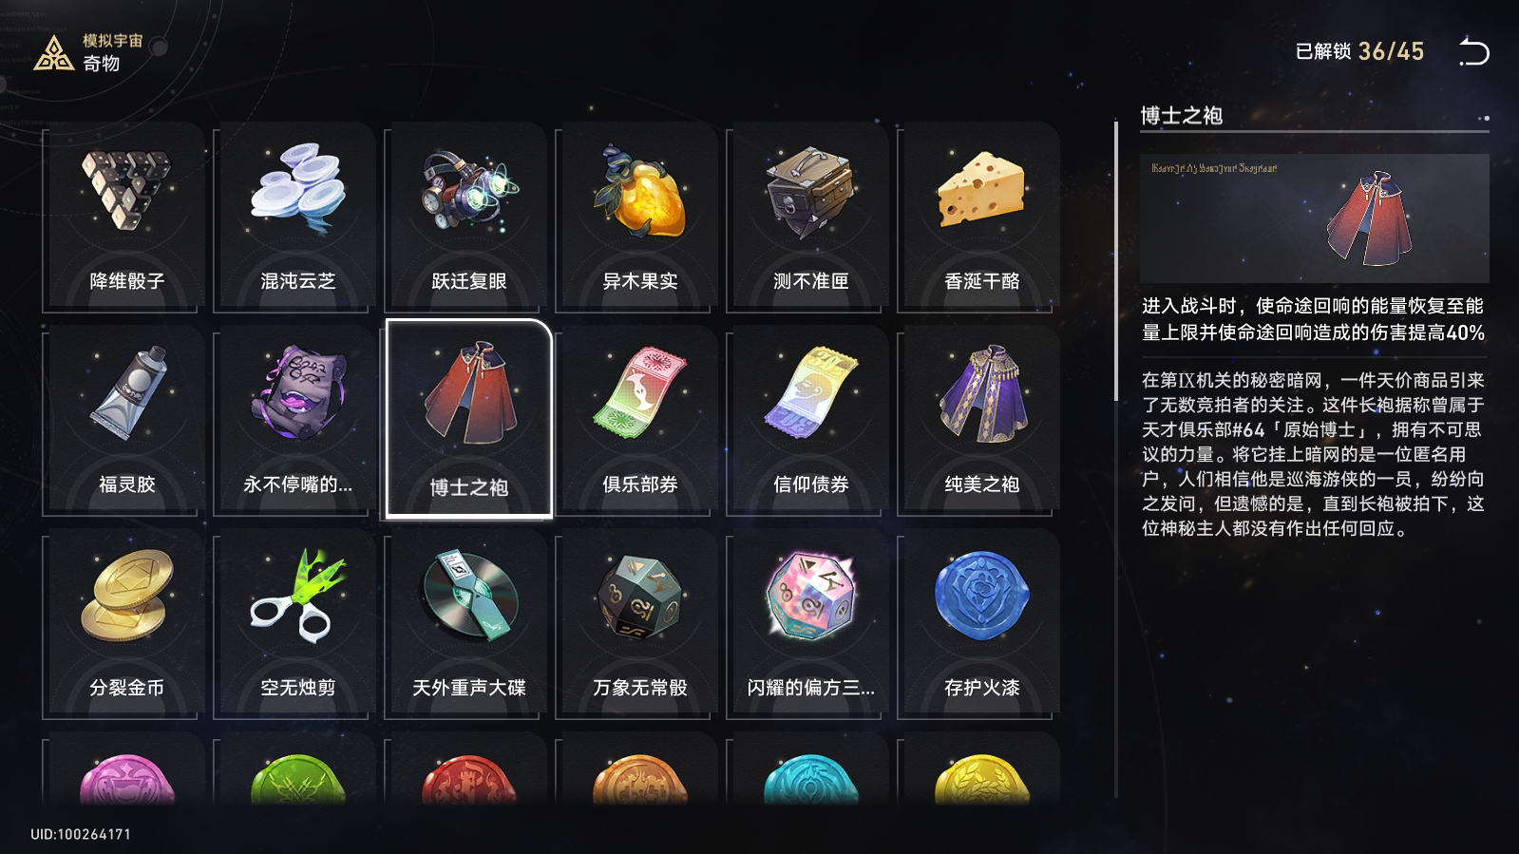The image size is (1519, 854).
Task: Pick the 空无烛剪 scissors curio
Action: tap(295, 623)
